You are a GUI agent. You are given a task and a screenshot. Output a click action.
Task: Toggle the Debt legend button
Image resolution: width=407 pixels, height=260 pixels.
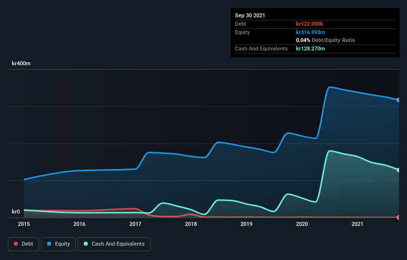(x=24, y=244)
